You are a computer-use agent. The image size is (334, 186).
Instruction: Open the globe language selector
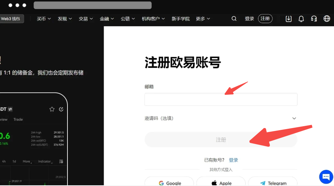click(x=327, y=19)
